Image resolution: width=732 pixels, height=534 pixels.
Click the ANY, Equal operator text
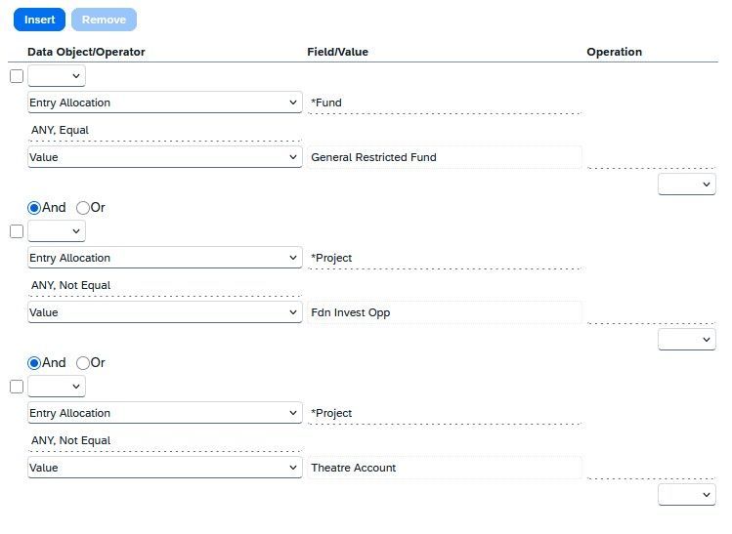click(x=60, y=130)
